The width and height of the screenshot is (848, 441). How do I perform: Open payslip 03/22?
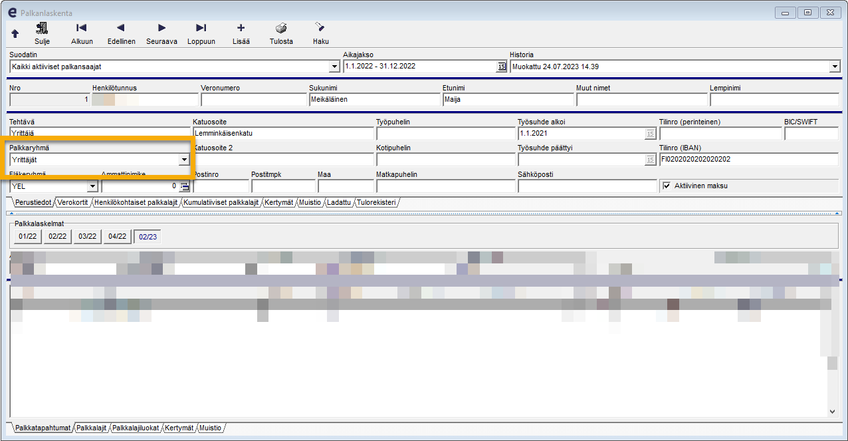(x=88, y=236)
